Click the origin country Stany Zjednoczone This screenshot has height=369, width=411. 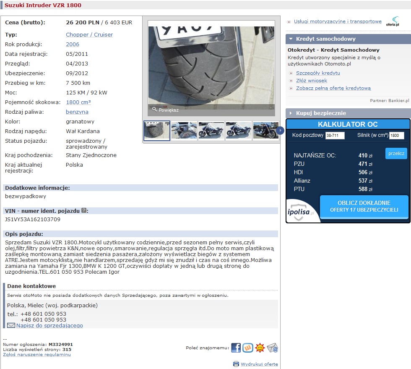[x=91, y=155]
